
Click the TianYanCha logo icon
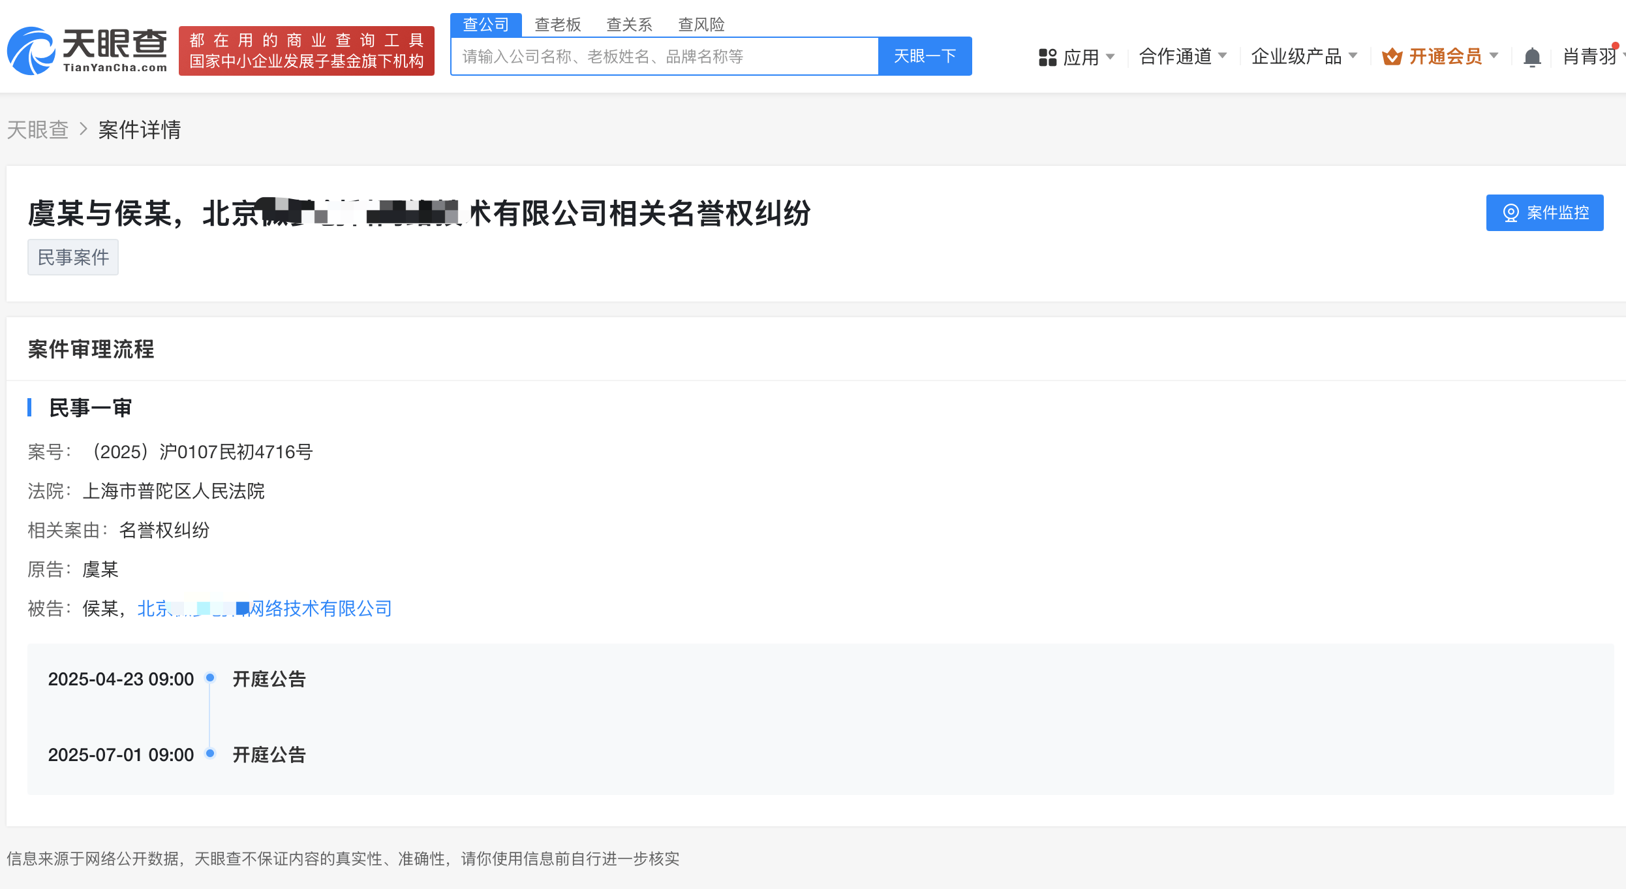[x=31, y=51]
